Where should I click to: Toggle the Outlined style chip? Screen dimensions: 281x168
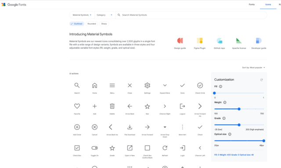pos(77,24)
